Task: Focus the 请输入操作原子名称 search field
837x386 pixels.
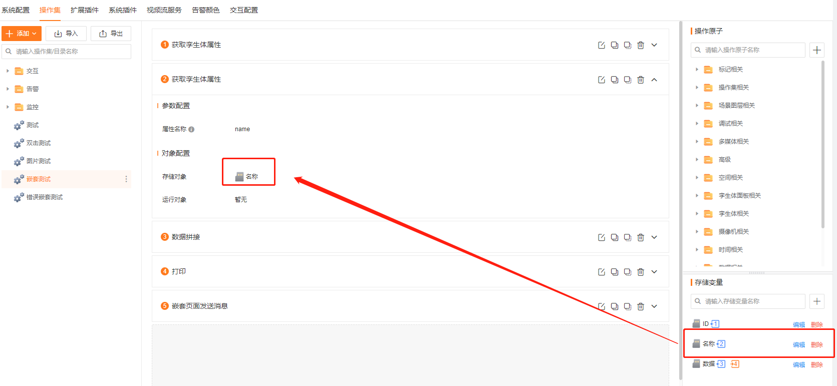Action: pyautogui.click(x=748, y=50)
